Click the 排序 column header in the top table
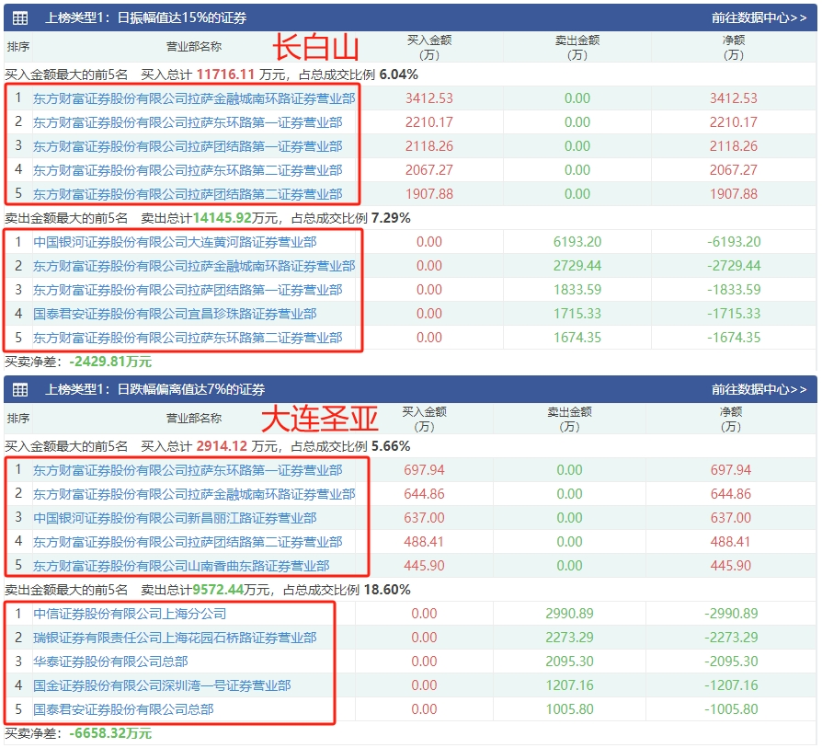The width and height of the screenshot is (822, 748). [x=18, y=47]
